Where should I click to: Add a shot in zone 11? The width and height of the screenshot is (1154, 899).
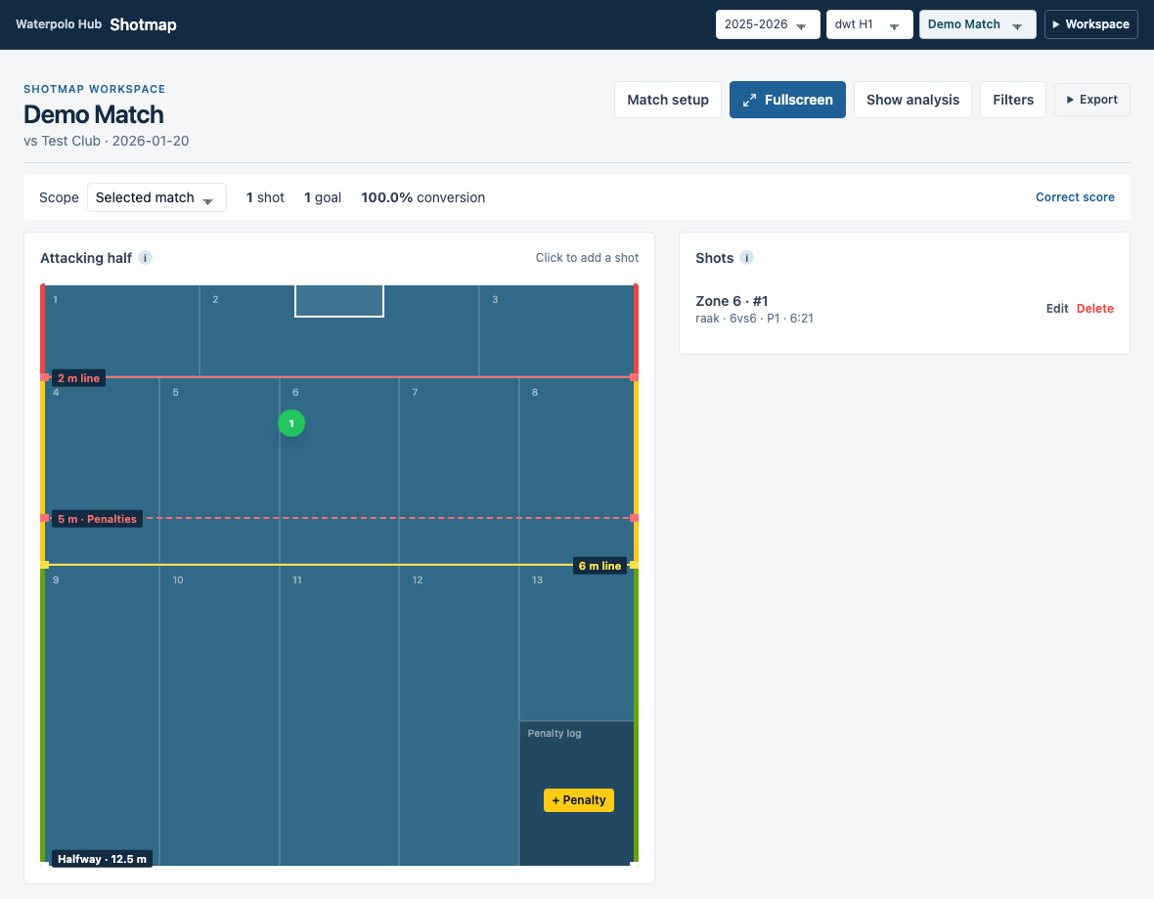[339, 715]
